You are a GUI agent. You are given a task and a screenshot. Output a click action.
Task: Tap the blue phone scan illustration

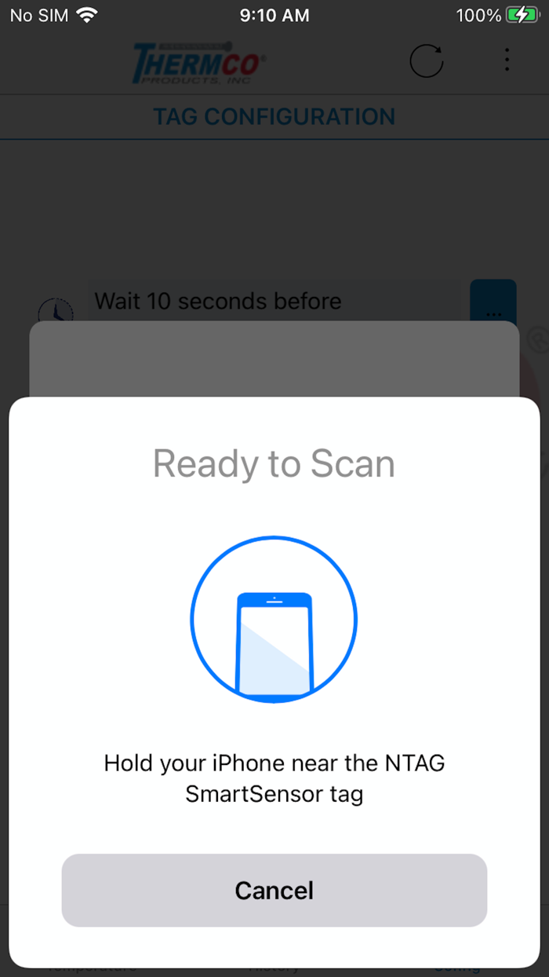tap(274, 620)
